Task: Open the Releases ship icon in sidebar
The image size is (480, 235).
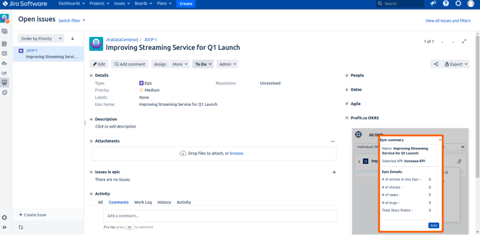Action: point(4,63)
